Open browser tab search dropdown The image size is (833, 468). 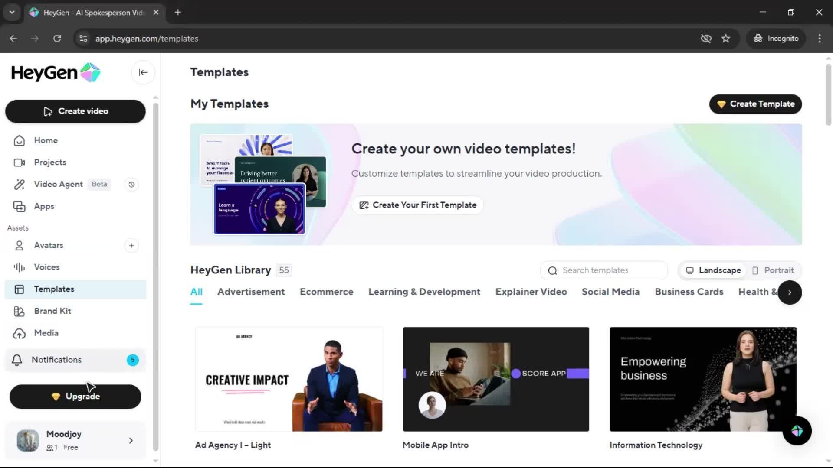tap(12, 12)
